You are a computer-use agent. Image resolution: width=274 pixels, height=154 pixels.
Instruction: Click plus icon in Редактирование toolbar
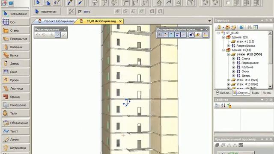click(51, 35)
